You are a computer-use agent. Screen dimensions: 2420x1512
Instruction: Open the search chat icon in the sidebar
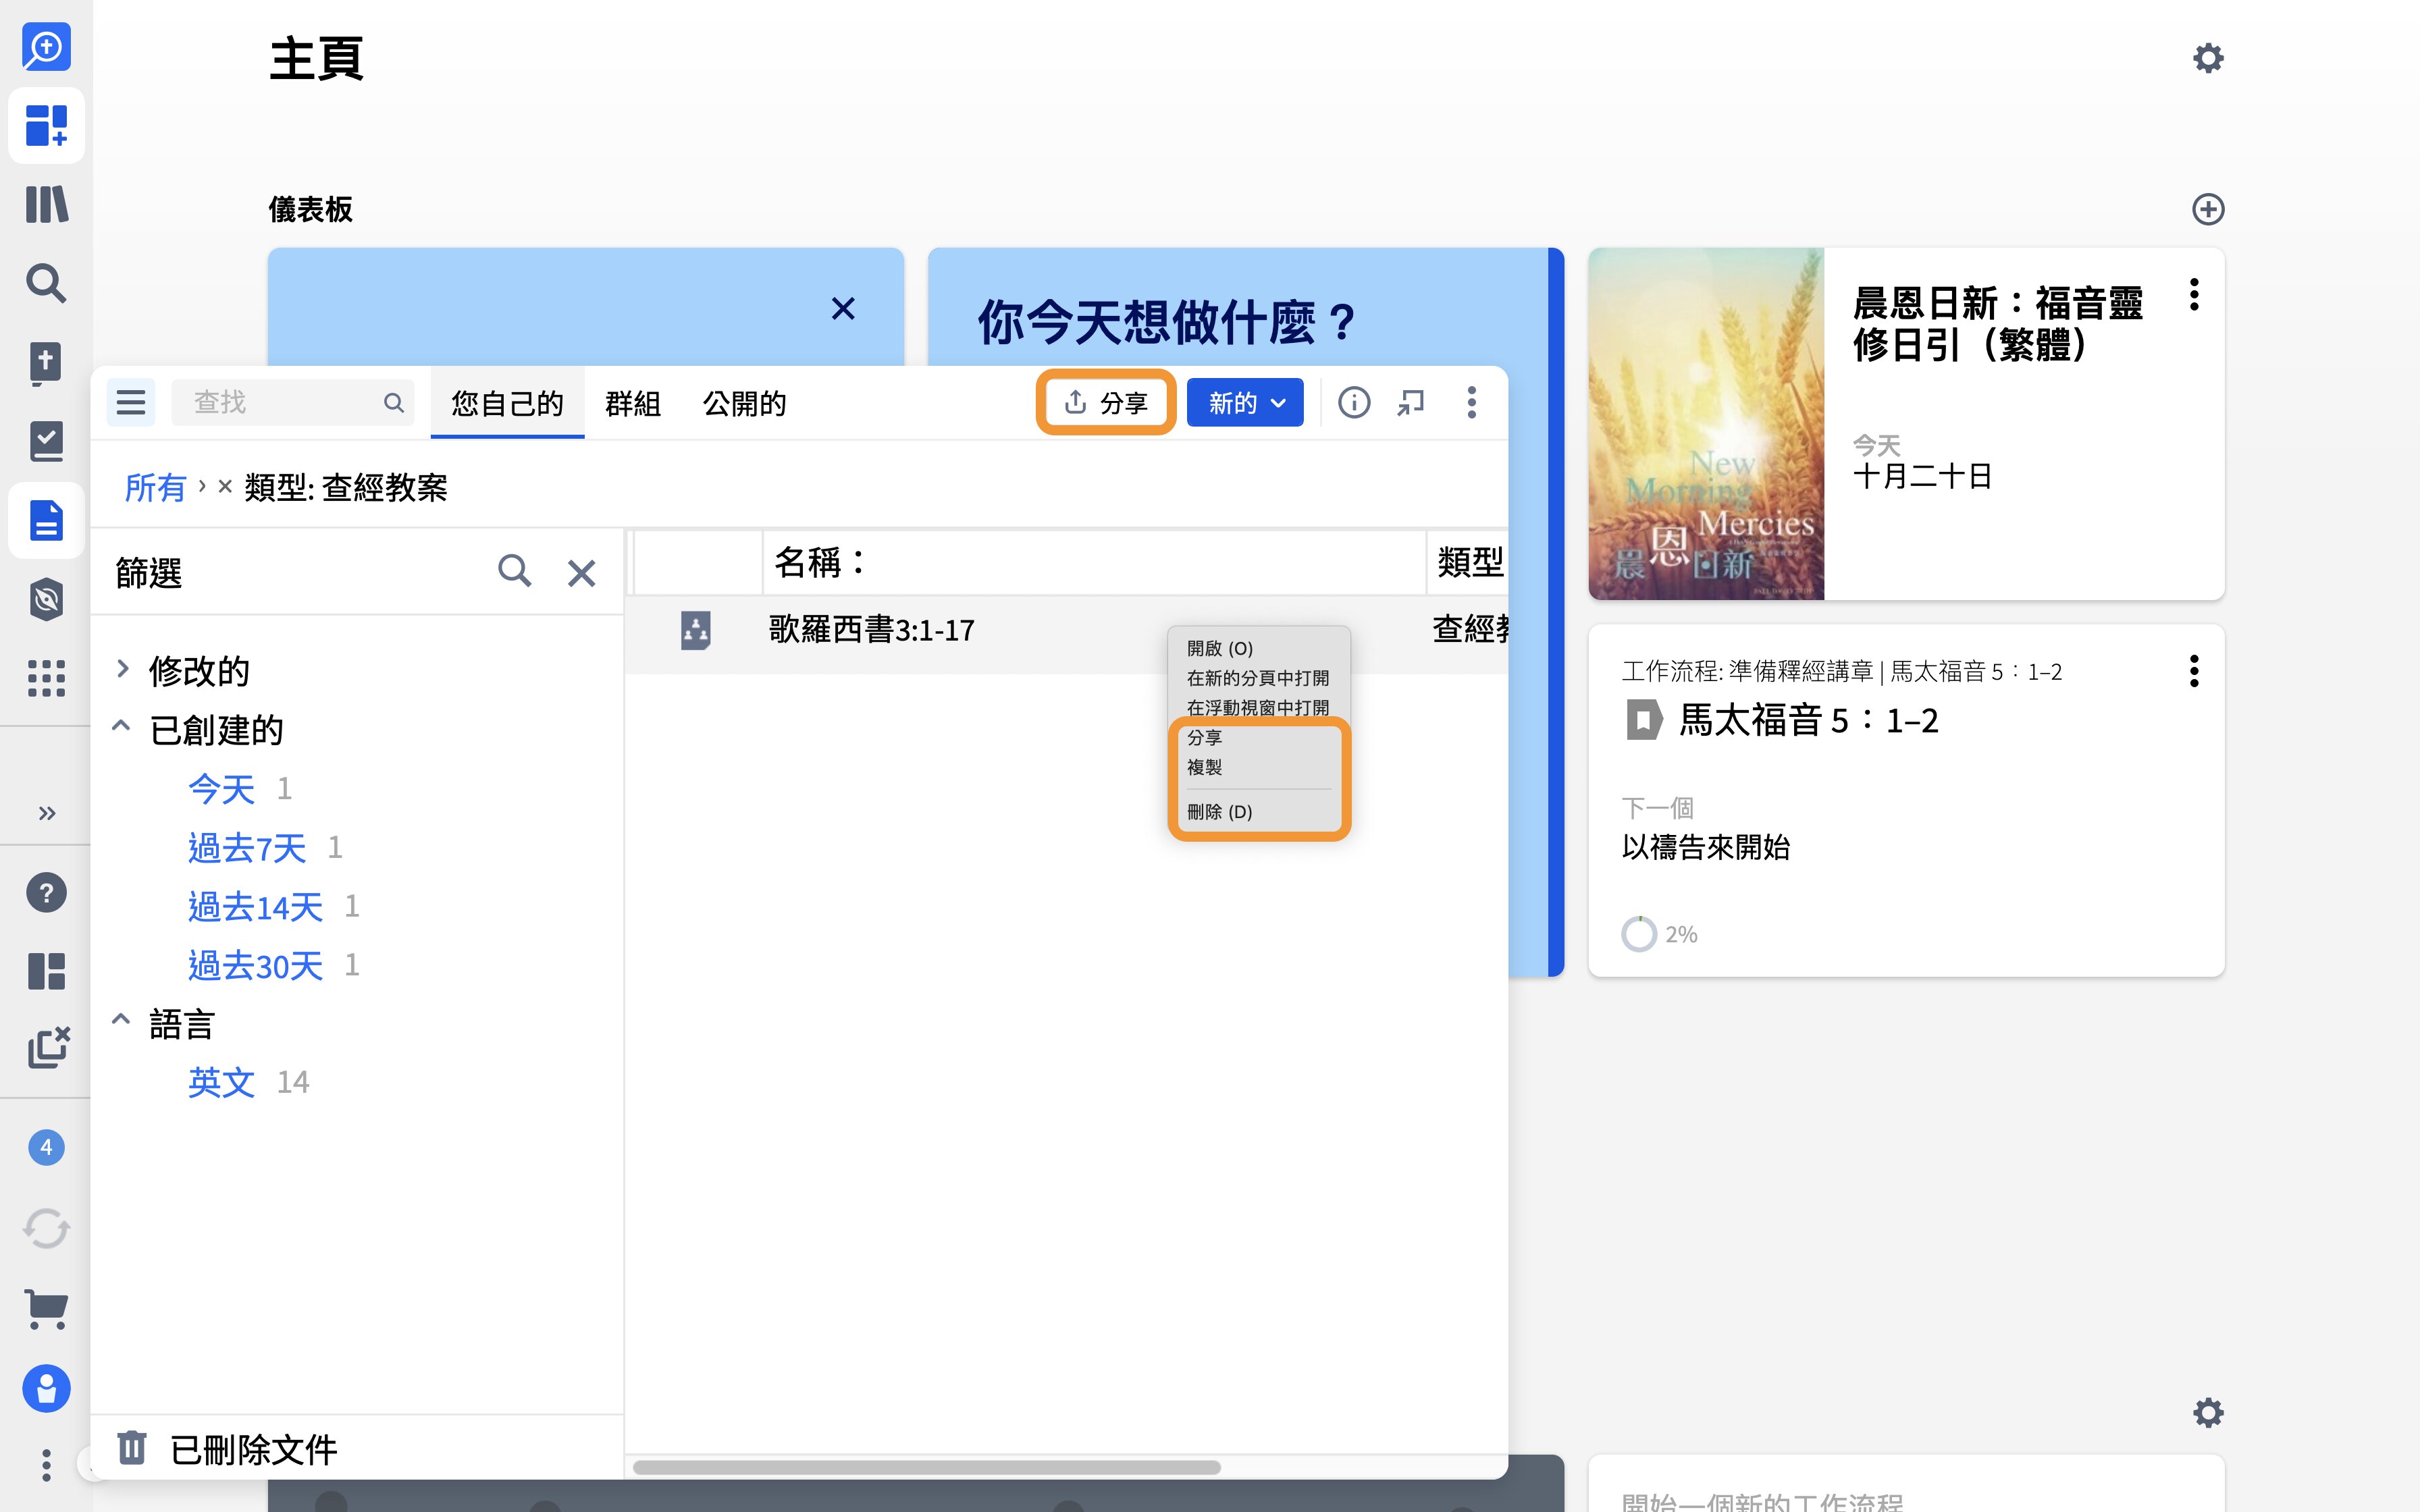pos(46,47)
